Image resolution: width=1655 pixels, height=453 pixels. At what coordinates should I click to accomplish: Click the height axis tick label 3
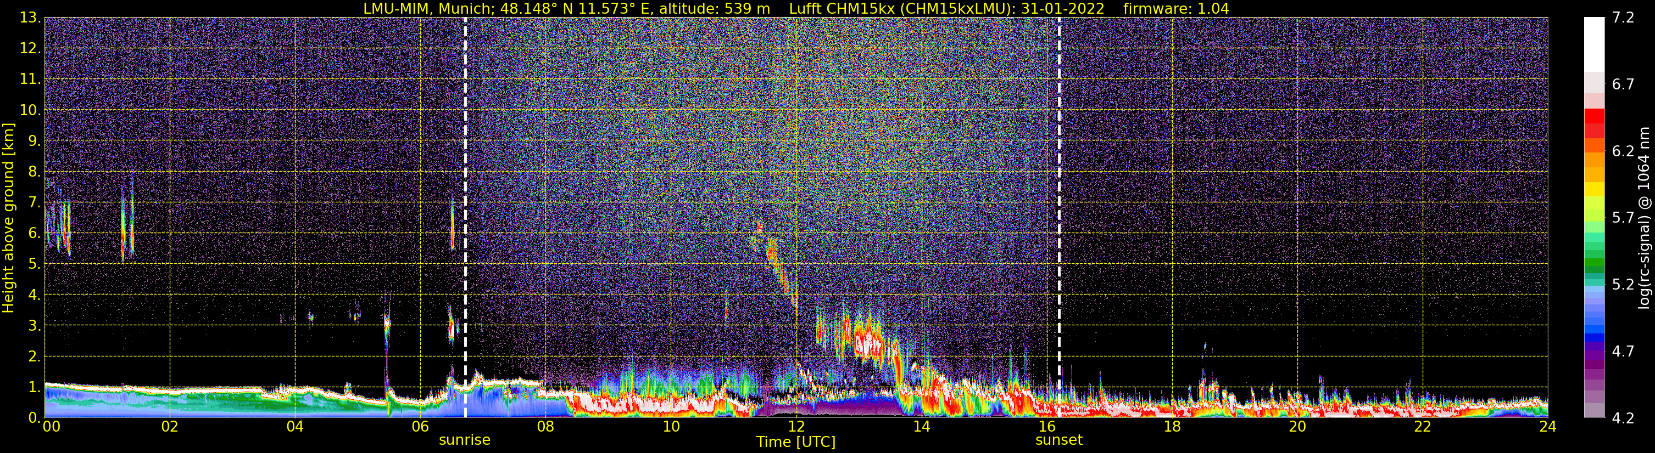pyautogui.click(x=34, y=325)
